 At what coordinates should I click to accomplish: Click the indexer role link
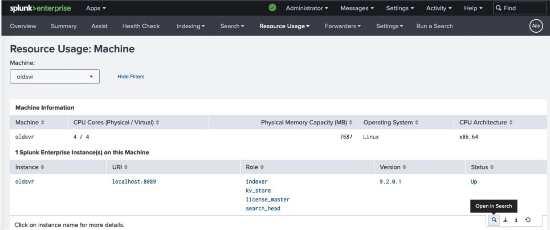(256, 181)
